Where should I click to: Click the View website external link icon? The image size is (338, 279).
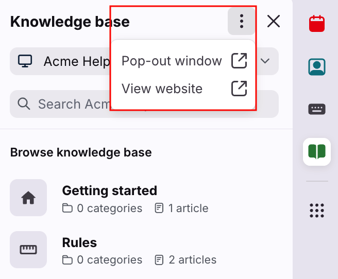(239, 89)
